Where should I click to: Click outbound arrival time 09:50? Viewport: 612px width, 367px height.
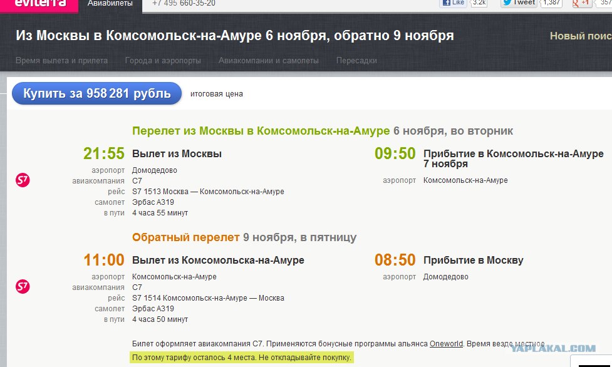click(x=395, y=153)
